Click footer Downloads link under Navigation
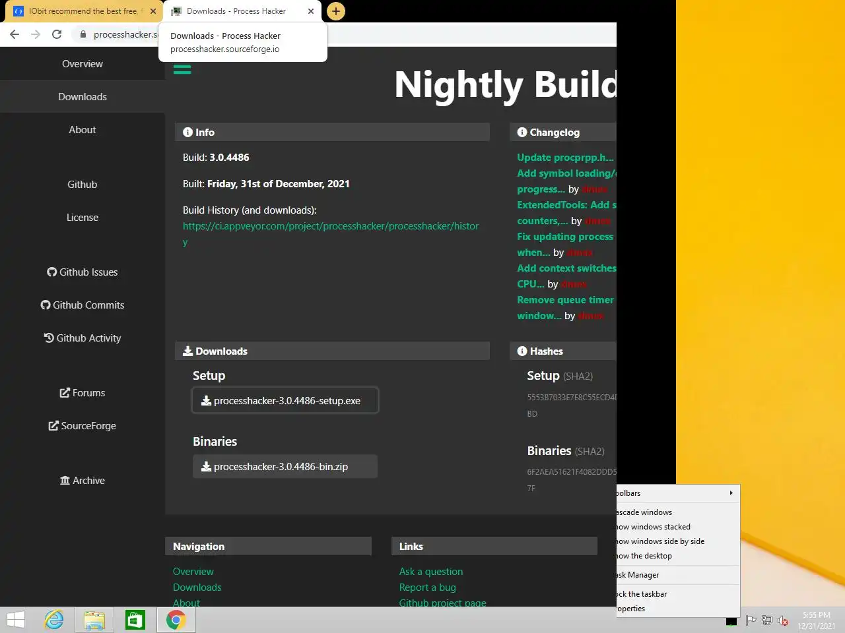845x633 pixels. click(197, 588)
